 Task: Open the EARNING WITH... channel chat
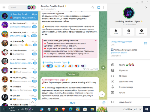19,70
